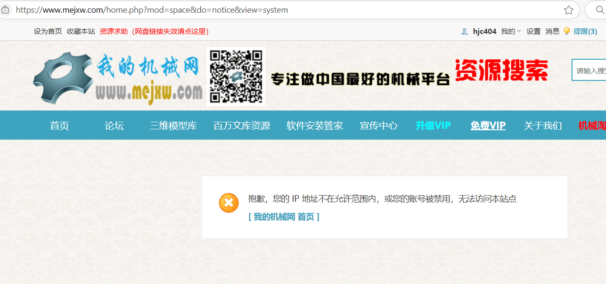Click the site lock icon in address bar
The image size is (606, 284).
[x=5, y=10]
